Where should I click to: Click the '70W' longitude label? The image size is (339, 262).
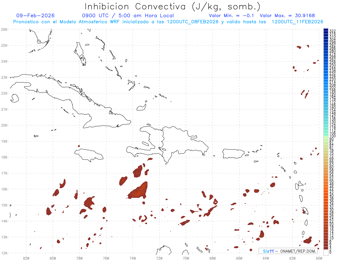tap(186, 258)
